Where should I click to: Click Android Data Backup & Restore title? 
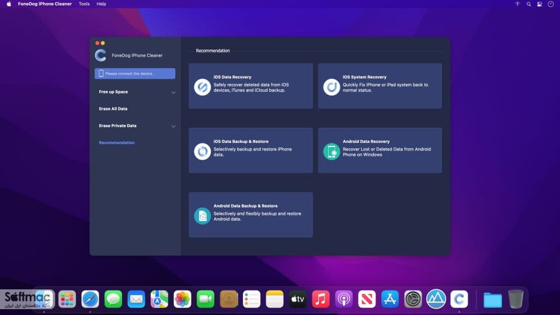coord(246,206)
